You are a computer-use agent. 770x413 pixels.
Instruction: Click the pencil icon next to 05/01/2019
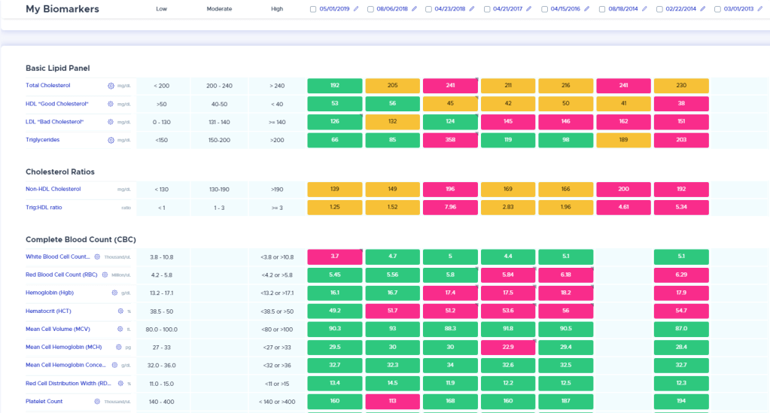point(356,9)
